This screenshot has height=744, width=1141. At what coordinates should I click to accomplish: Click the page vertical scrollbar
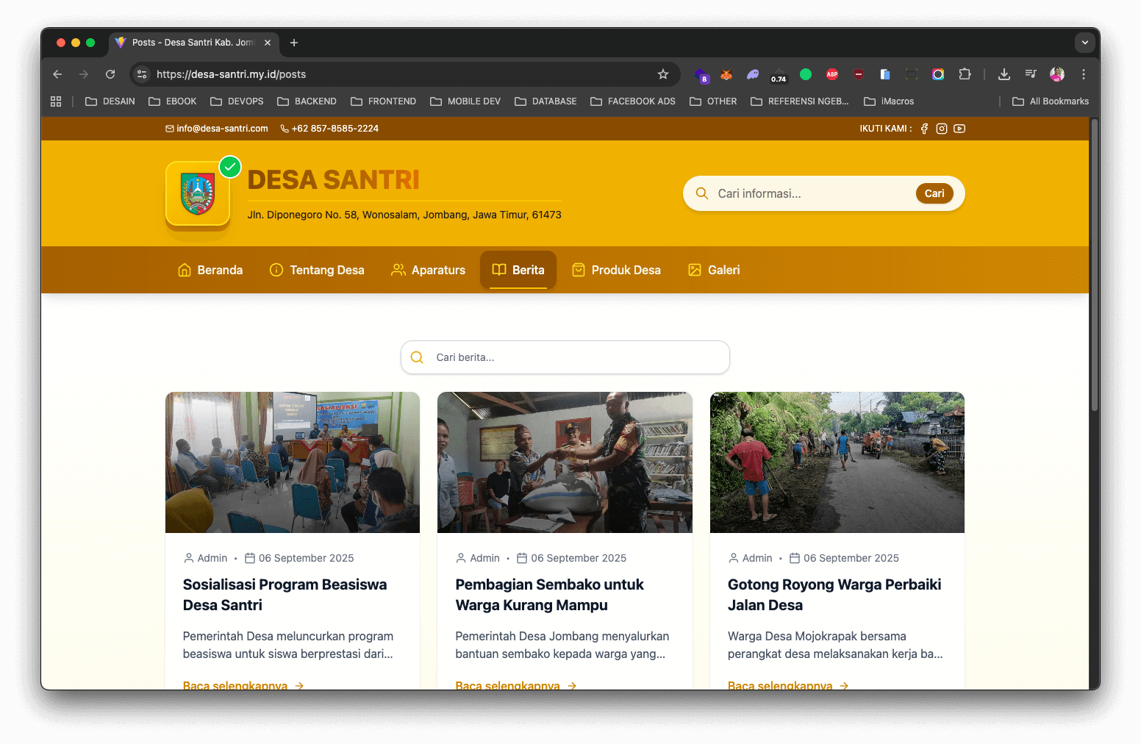tap(1094, 265)
